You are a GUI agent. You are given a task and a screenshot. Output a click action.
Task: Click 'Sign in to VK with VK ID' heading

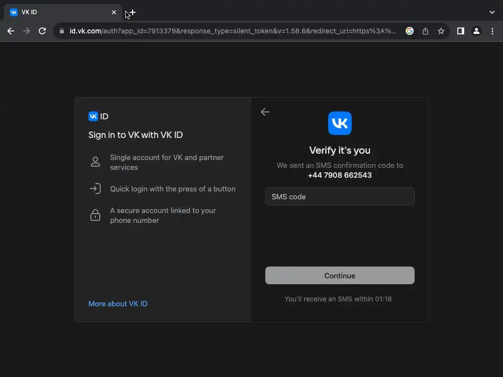(x=136, y=135)
